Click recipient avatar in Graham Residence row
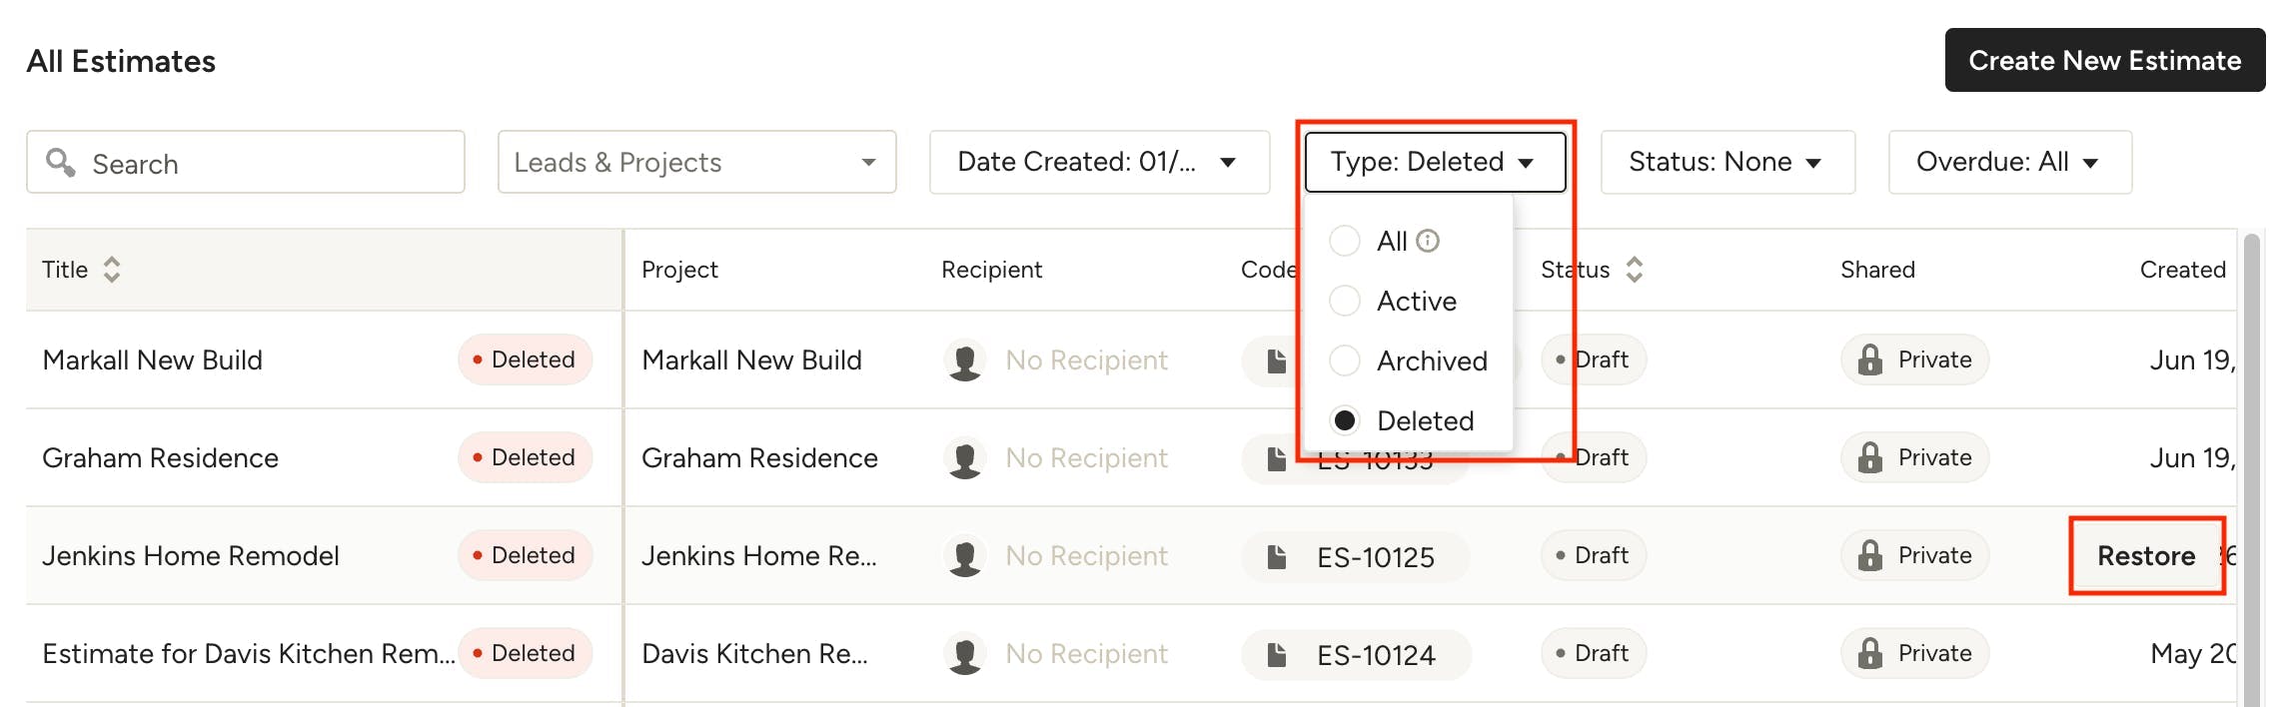Viewport: 2284px width, 707px height. pos(965,458)
